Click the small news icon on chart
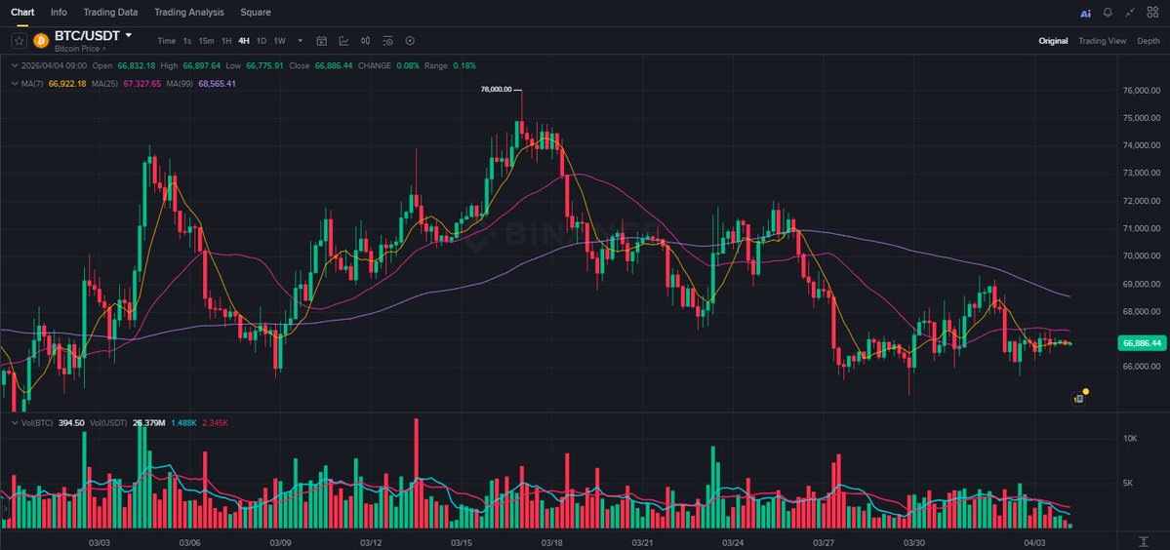The height and width of the screenshot is (550, 1170). click(x=1078, y=398)
